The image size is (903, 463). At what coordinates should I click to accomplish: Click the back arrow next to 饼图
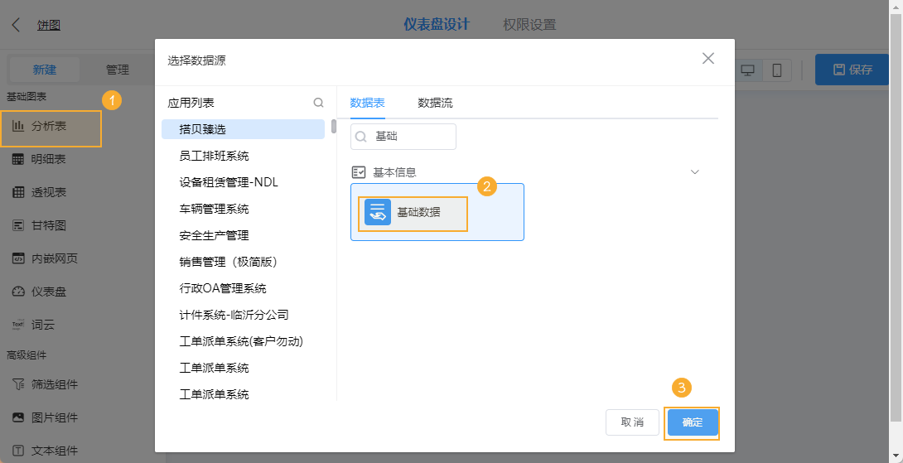16,25
